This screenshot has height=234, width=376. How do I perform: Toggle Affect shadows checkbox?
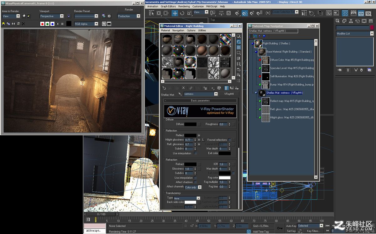[196, 182]
